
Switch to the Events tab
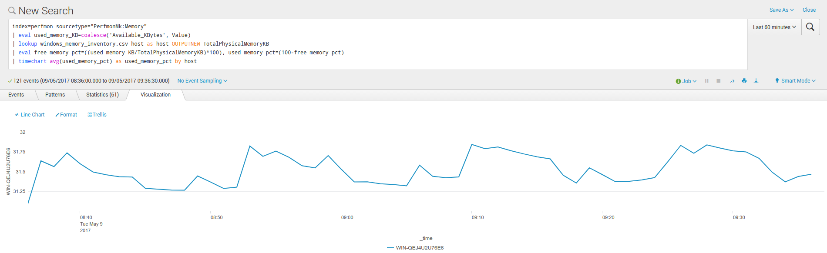[16, 95]
